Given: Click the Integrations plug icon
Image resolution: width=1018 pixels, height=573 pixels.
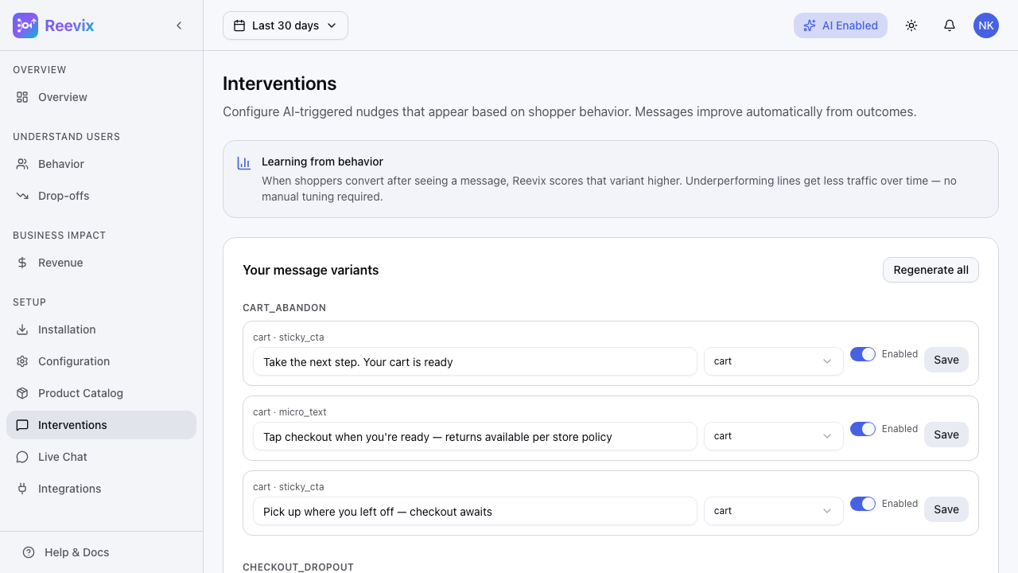Looking at the screenshot, I should [x=22, y=489].
